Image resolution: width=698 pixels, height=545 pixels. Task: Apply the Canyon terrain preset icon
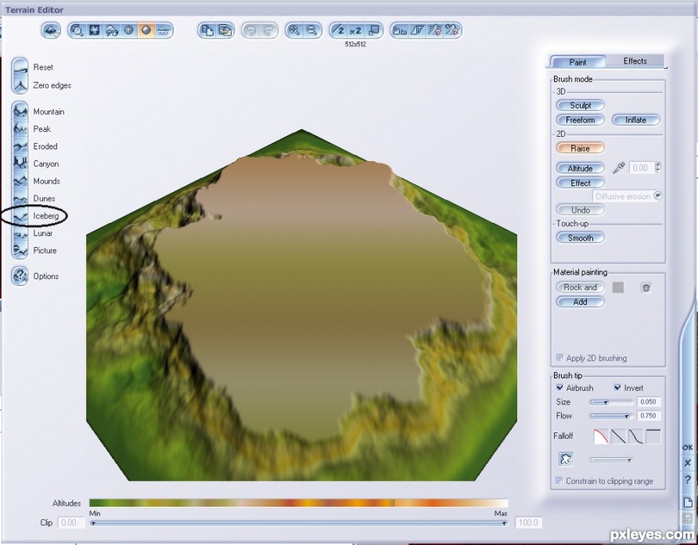(20, 163)
